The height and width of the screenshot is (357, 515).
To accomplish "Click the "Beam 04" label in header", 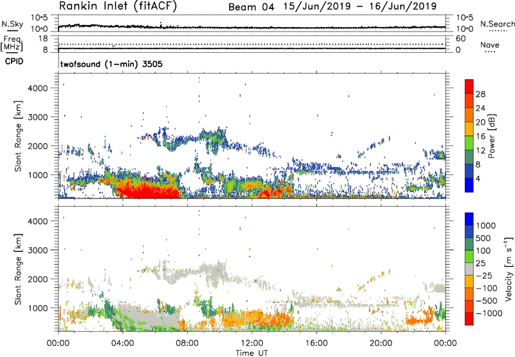I will pyautogui.click(x=251, y=7).
